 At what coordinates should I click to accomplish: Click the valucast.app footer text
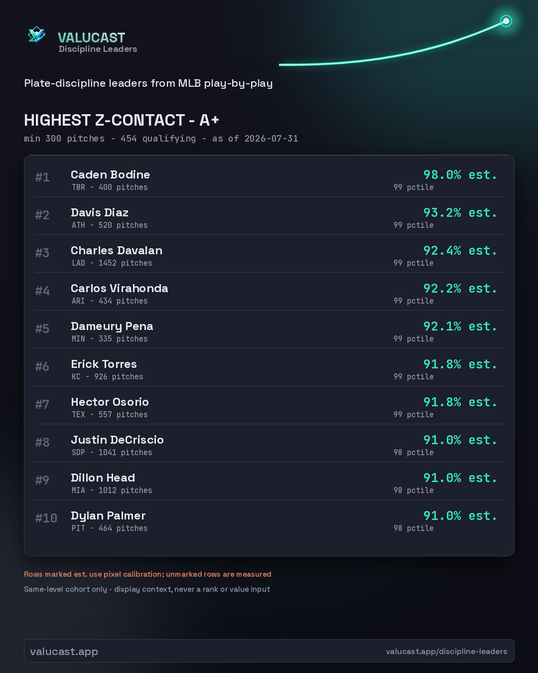click(x=64, y=652)
